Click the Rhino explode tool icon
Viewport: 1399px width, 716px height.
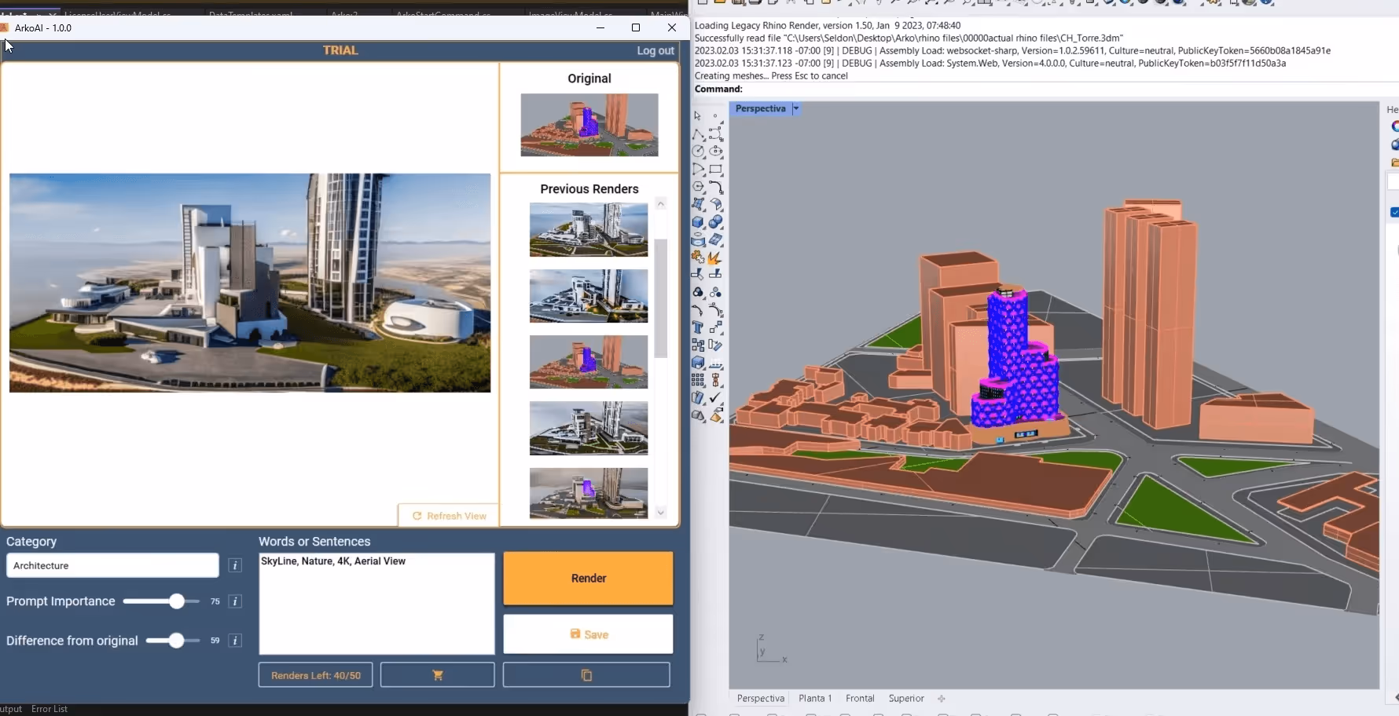715,258
